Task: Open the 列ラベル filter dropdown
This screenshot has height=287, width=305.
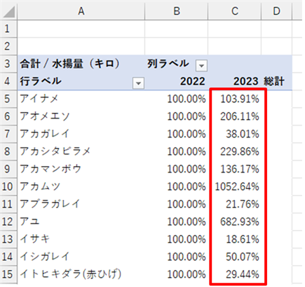Action: [x=201, y=65]
